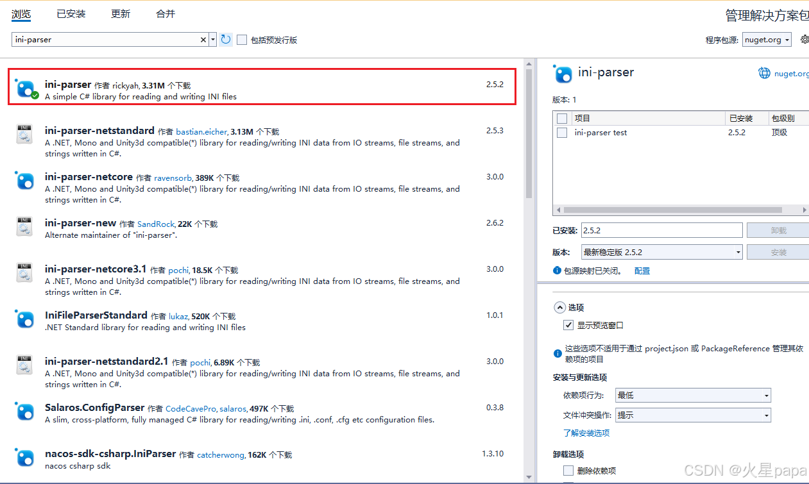
Task: Collapse the 选项 section expander
Action: coord(559,308)
